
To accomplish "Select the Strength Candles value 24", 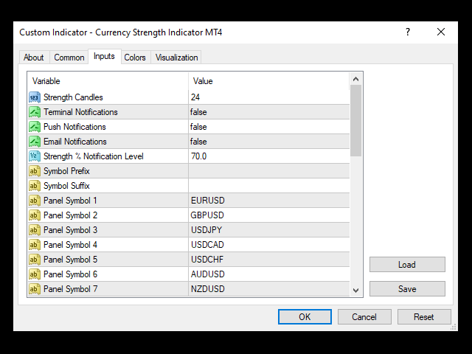I will coord(268,97).
